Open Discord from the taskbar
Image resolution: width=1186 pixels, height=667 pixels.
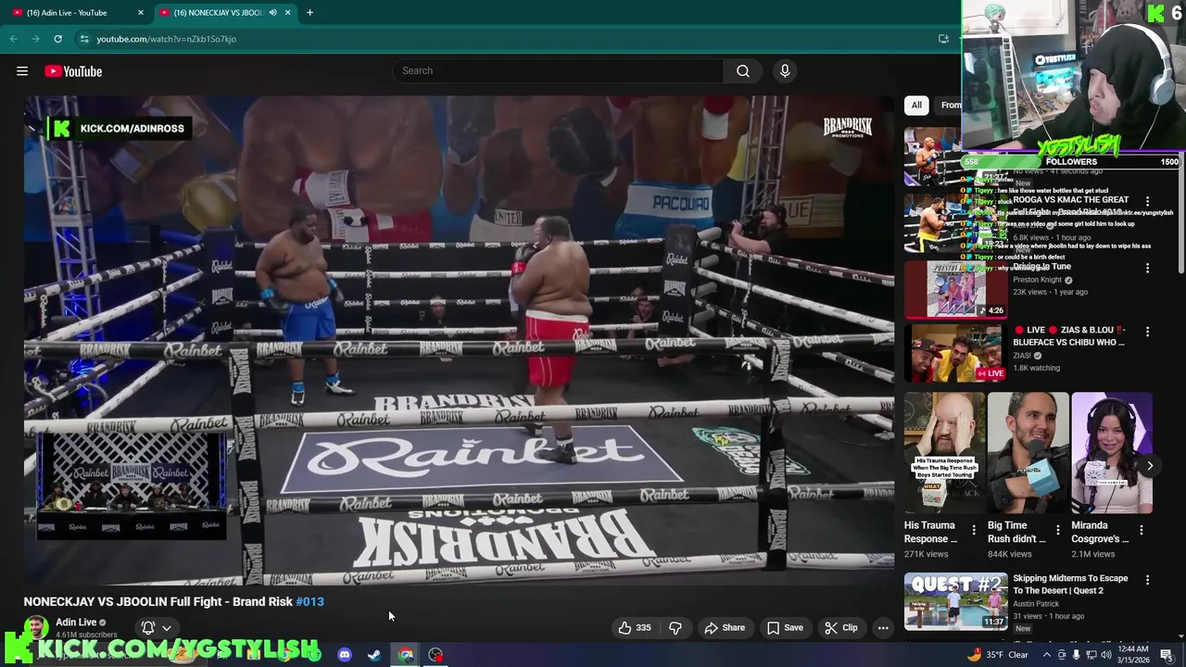pyautogui.click(x=345, y=655)
